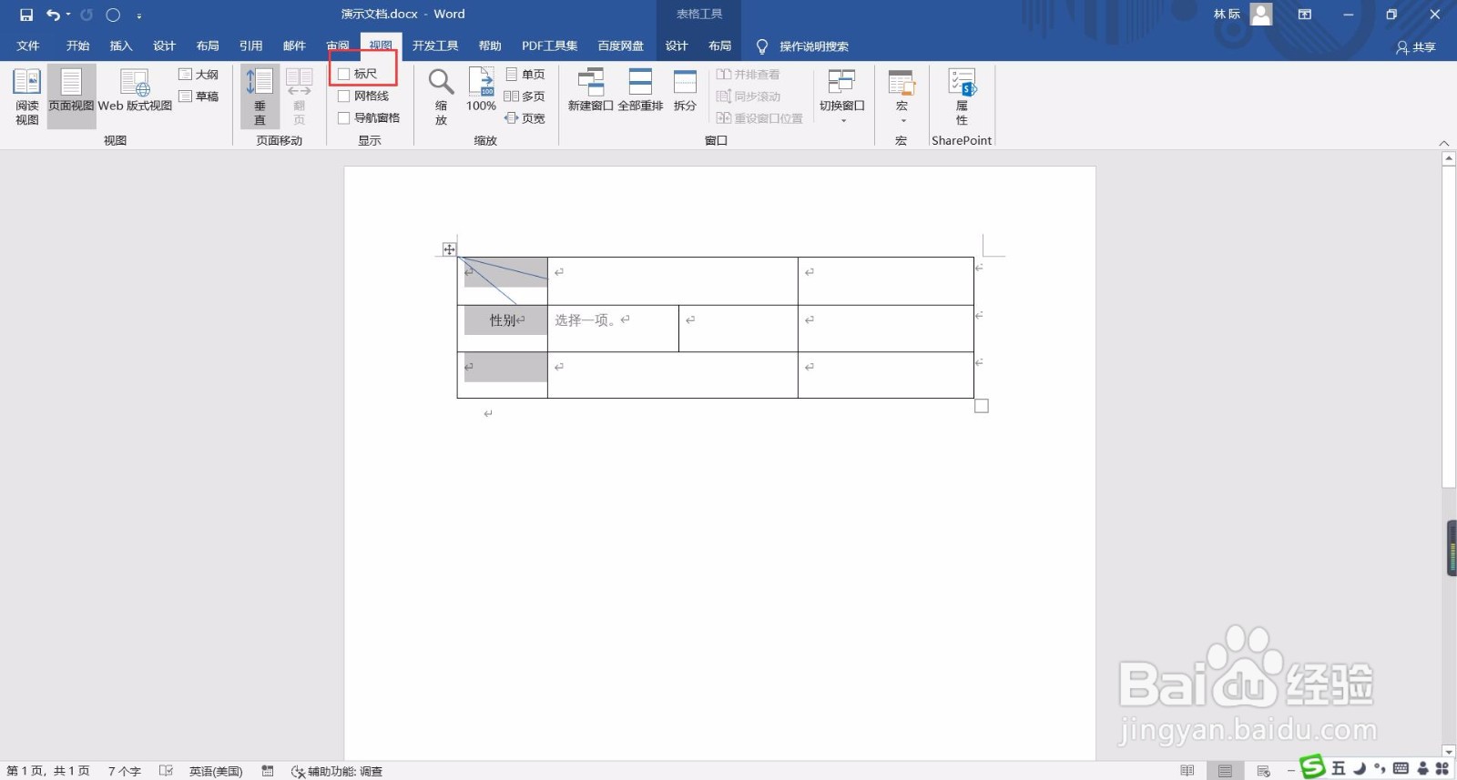1457x780 pixels.
Task: Open the user account 林际
Action: [1242, 15]
